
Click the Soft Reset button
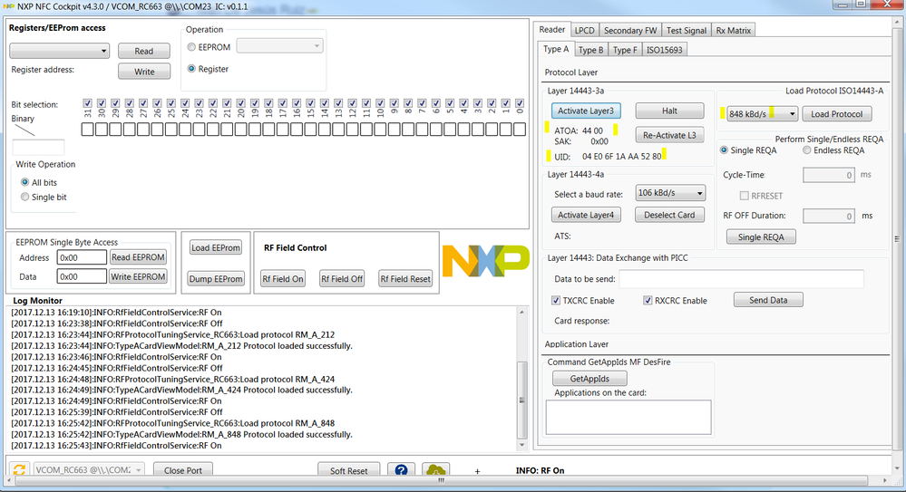click(x=348, y=470)
